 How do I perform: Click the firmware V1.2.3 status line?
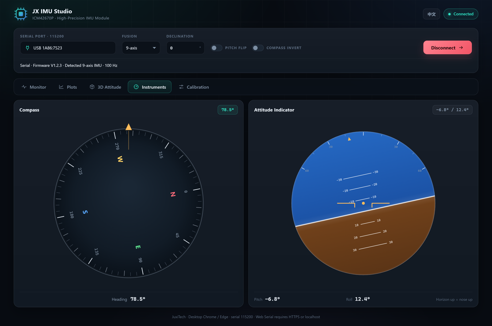click(x=69, y=65)
